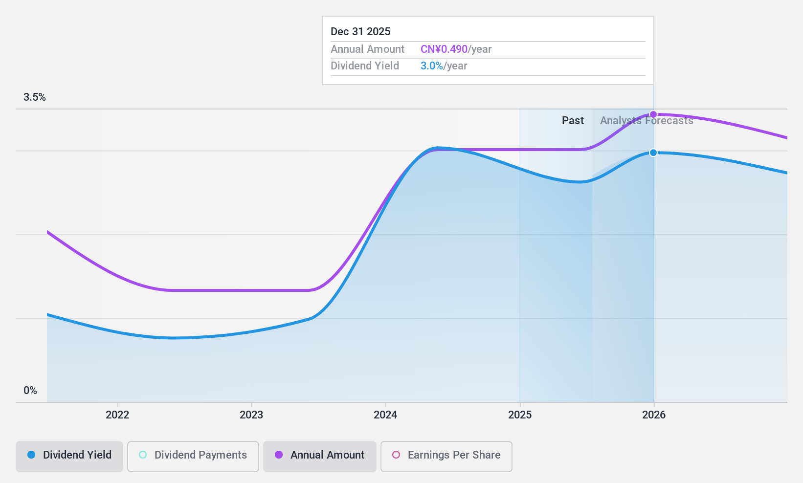Image resolution: width=803 pixels, height=483 pixels.
Task: Click the 3.5% y-axis label
Action: click(x=35, y=97)
